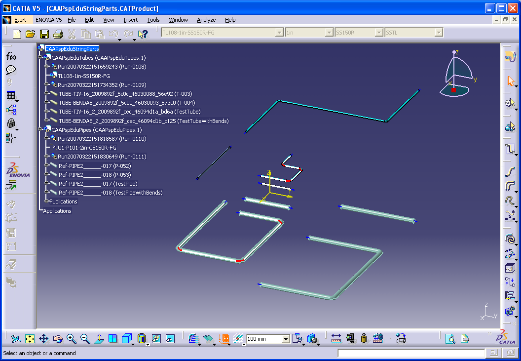This screenshot has width=521, height=361.
Task: Click the compass in the 3D view
Action: coord(458,74)
